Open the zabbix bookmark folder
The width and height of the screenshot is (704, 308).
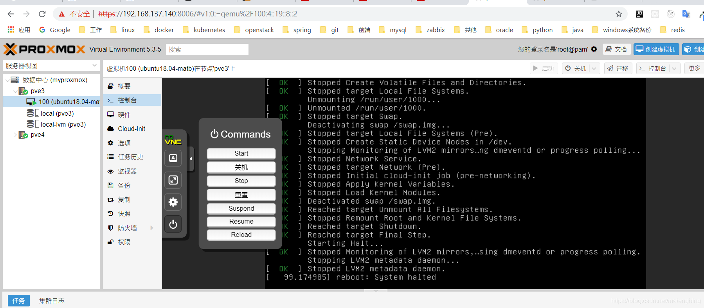pos(430,30)
